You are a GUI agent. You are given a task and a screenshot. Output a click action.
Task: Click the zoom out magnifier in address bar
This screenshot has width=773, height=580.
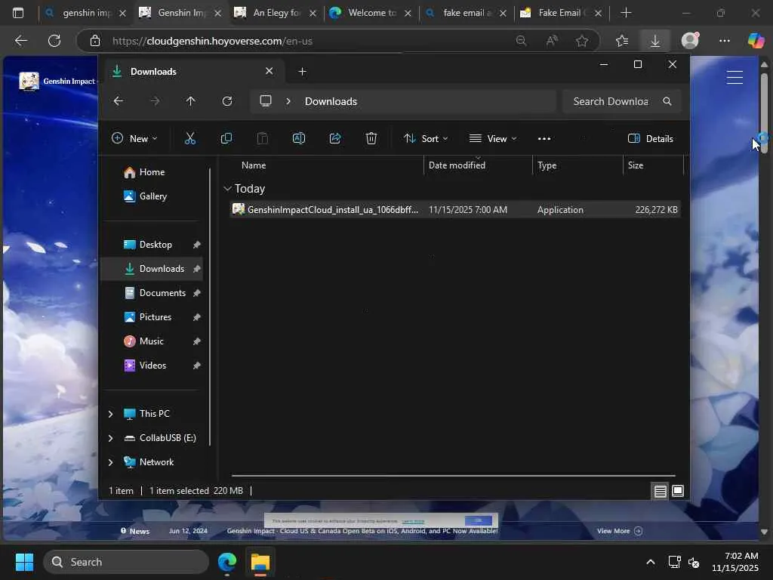521,41
